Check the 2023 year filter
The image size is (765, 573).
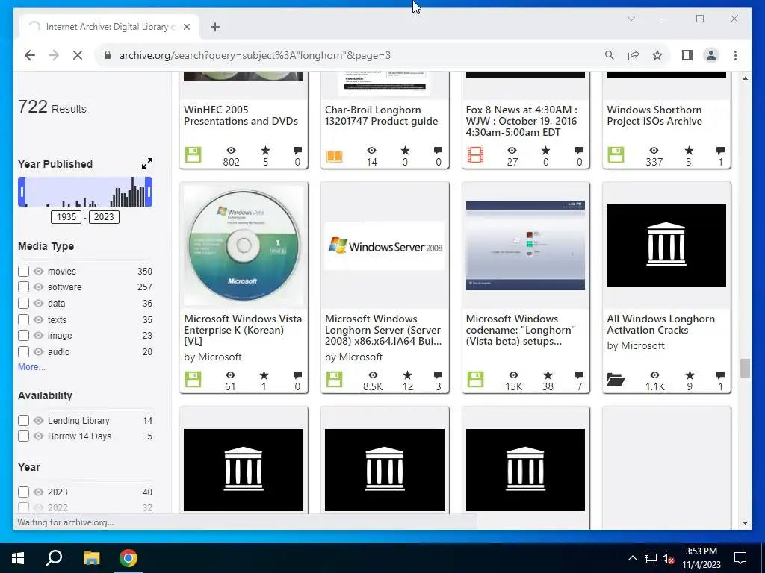(23, 492)
